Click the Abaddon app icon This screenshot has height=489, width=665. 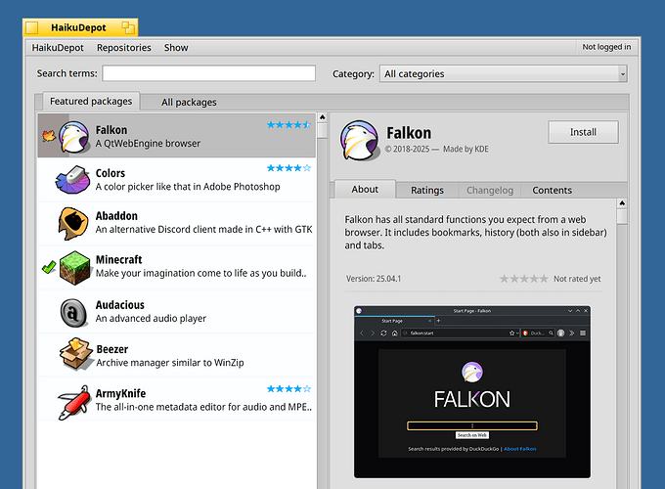[73, 223]
